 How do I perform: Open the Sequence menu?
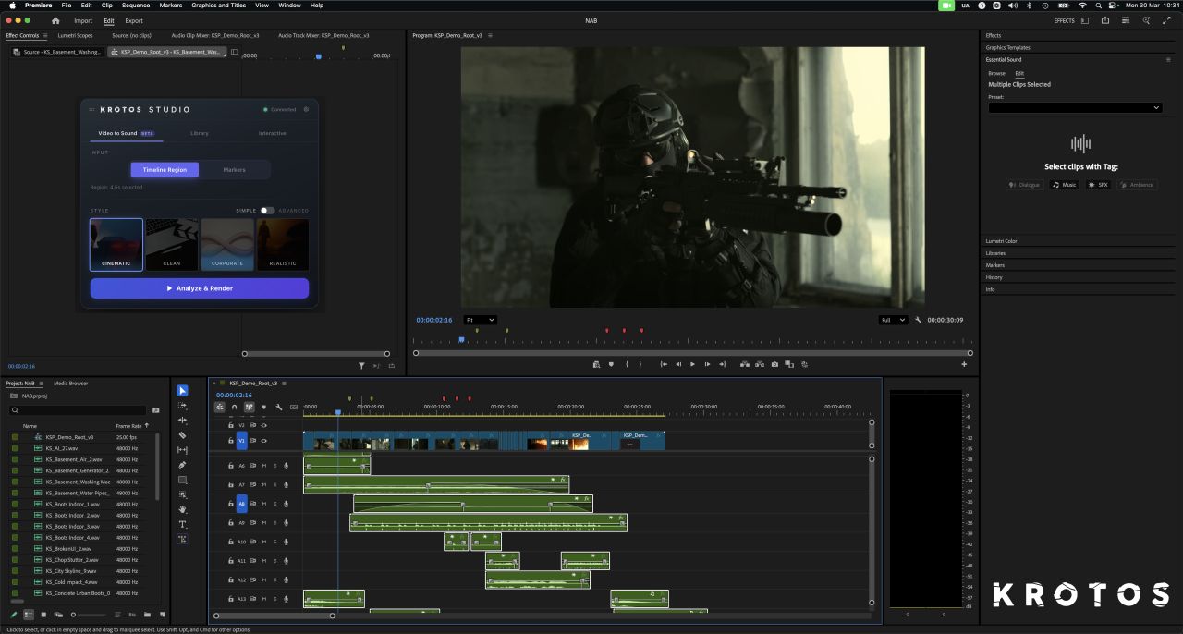point(136,6)
